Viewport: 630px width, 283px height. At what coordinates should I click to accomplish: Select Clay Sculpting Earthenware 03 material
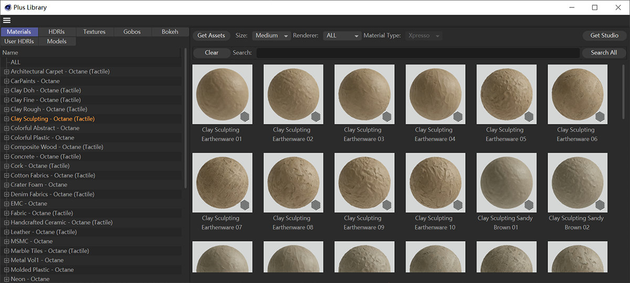[x=364, y=95]
